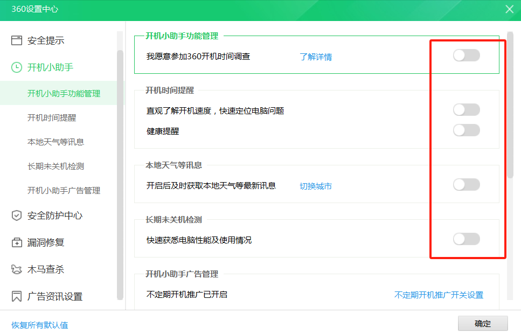Click the 木马查杀 horse icon
The image size is (521, 334).
(17, 269)
